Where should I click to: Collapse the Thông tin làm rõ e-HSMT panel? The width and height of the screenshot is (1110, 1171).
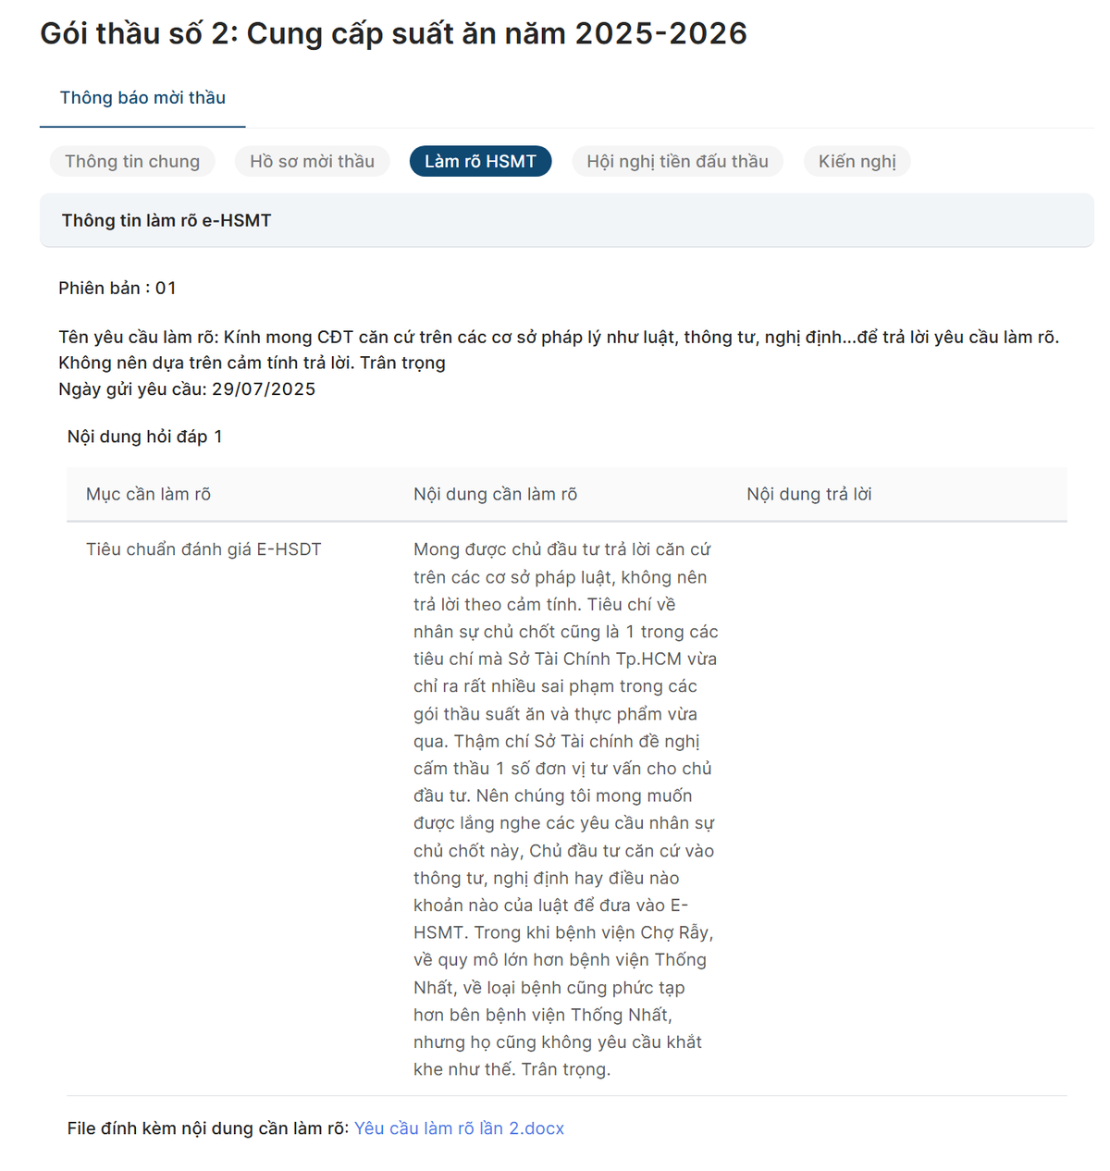pyautogui.click(x=566, y=221)
